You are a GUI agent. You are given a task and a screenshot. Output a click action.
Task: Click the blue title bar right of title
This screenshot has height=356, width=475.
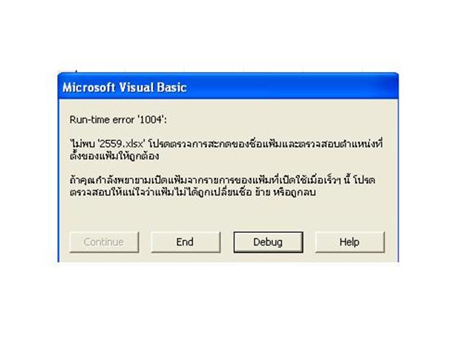pyautogui.click(x=291, y=87)
